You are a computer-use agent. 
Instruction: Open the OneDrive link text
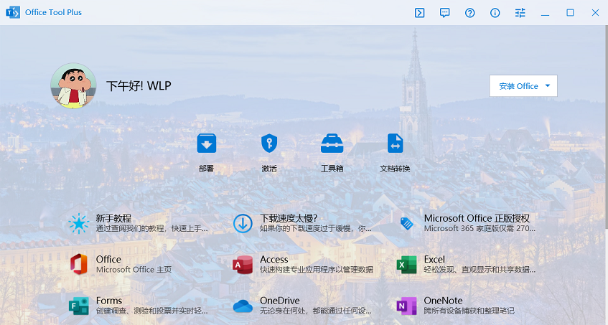click(279, 301)
